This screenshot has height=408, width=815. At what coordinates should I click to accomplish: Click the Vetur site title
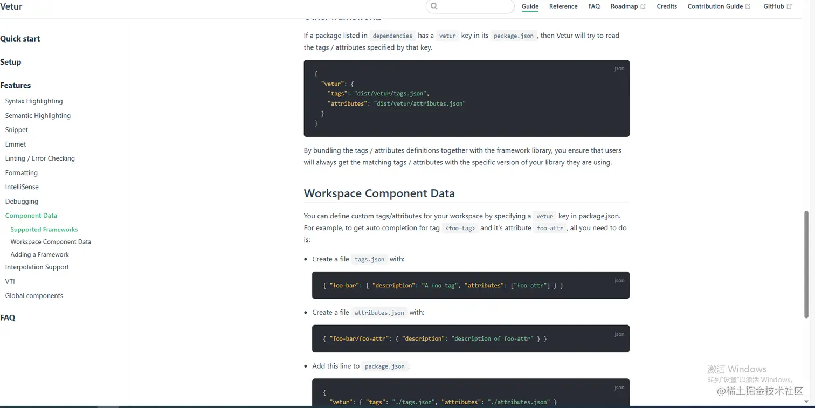(11, 6)
